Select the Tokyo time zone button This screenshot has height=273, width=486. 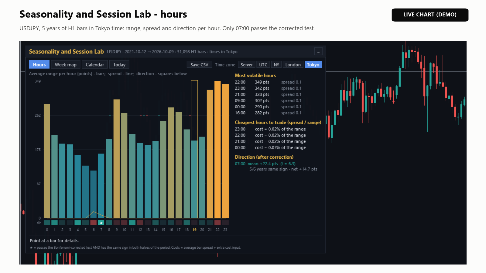tap(313, 65)
